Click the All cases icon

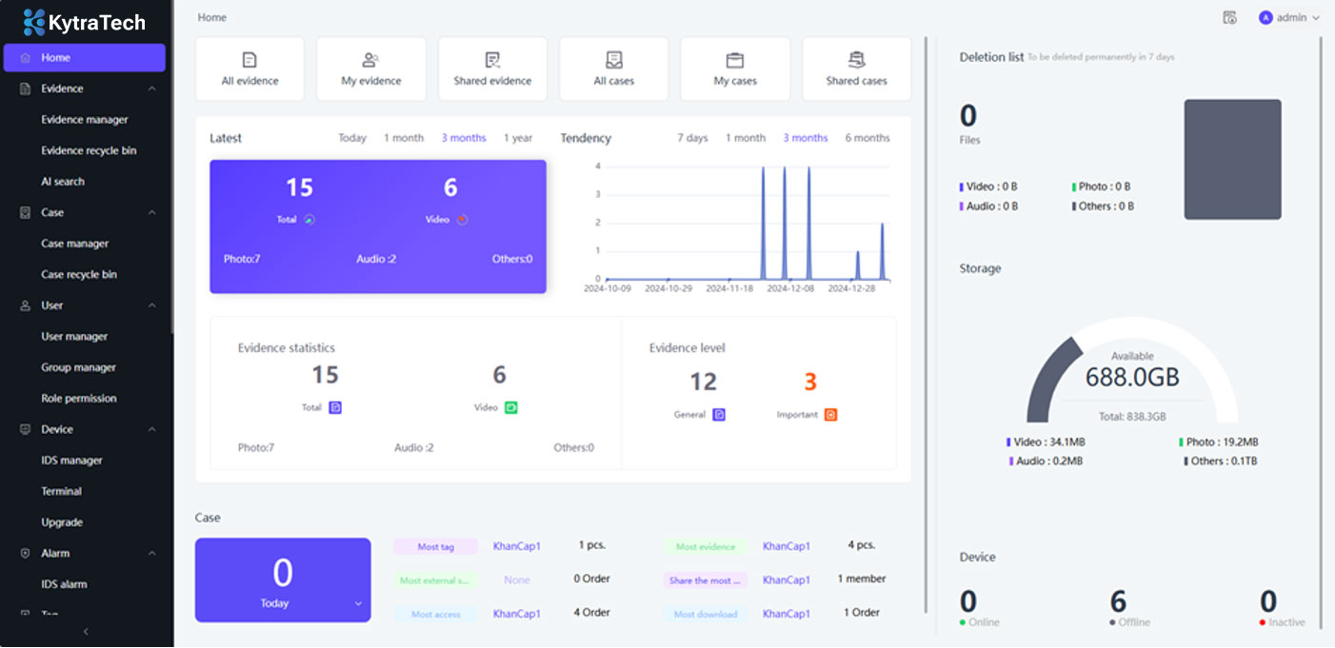tap(614, 61)
